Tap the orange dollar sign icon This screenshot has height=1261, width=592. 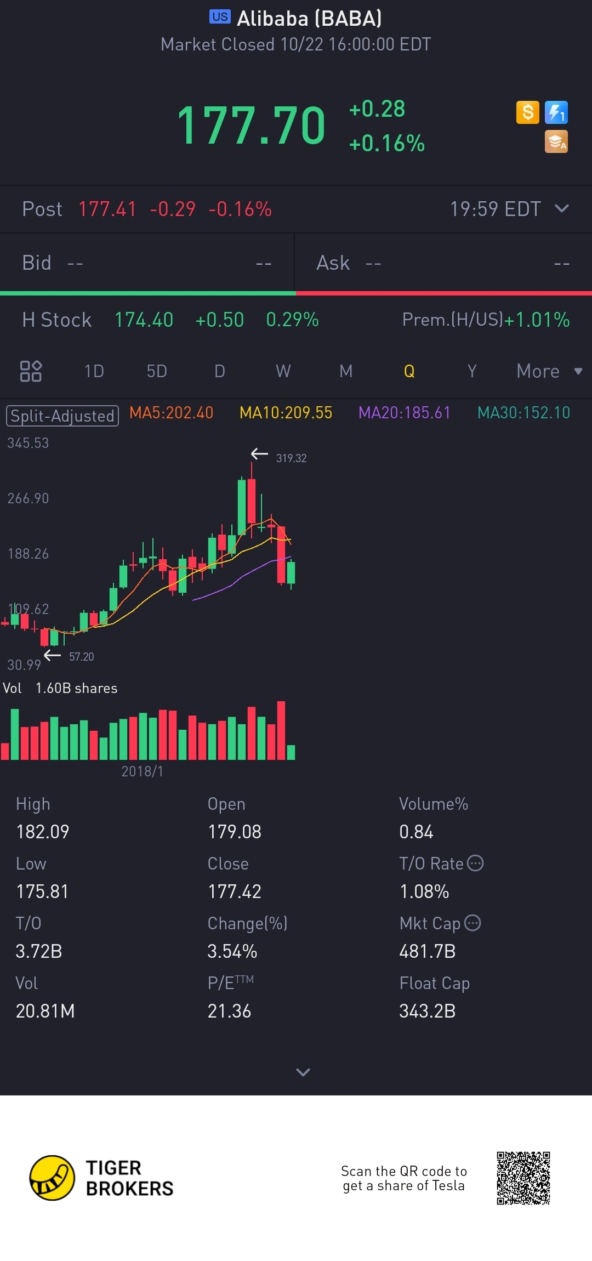coord(528,112)
